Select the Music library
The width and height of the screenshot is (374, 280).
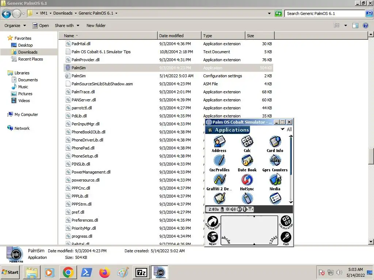[x=20, y=87]
